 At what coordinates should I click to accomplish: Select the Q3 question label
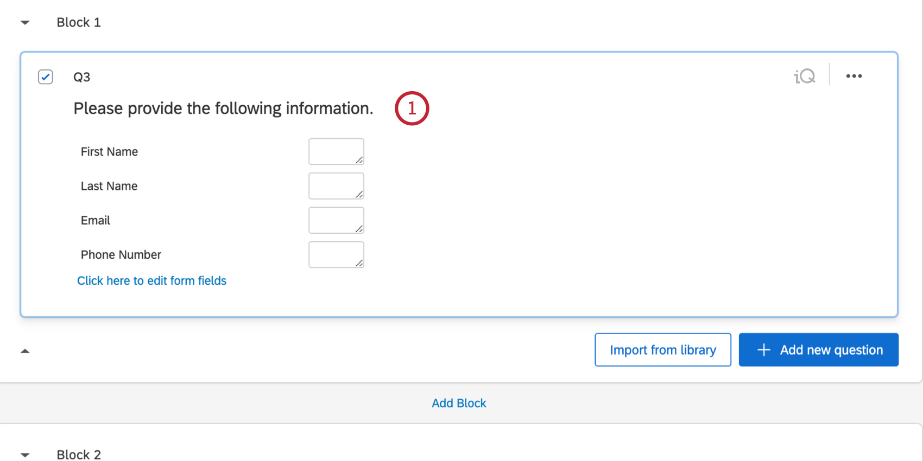pos(81,77)
